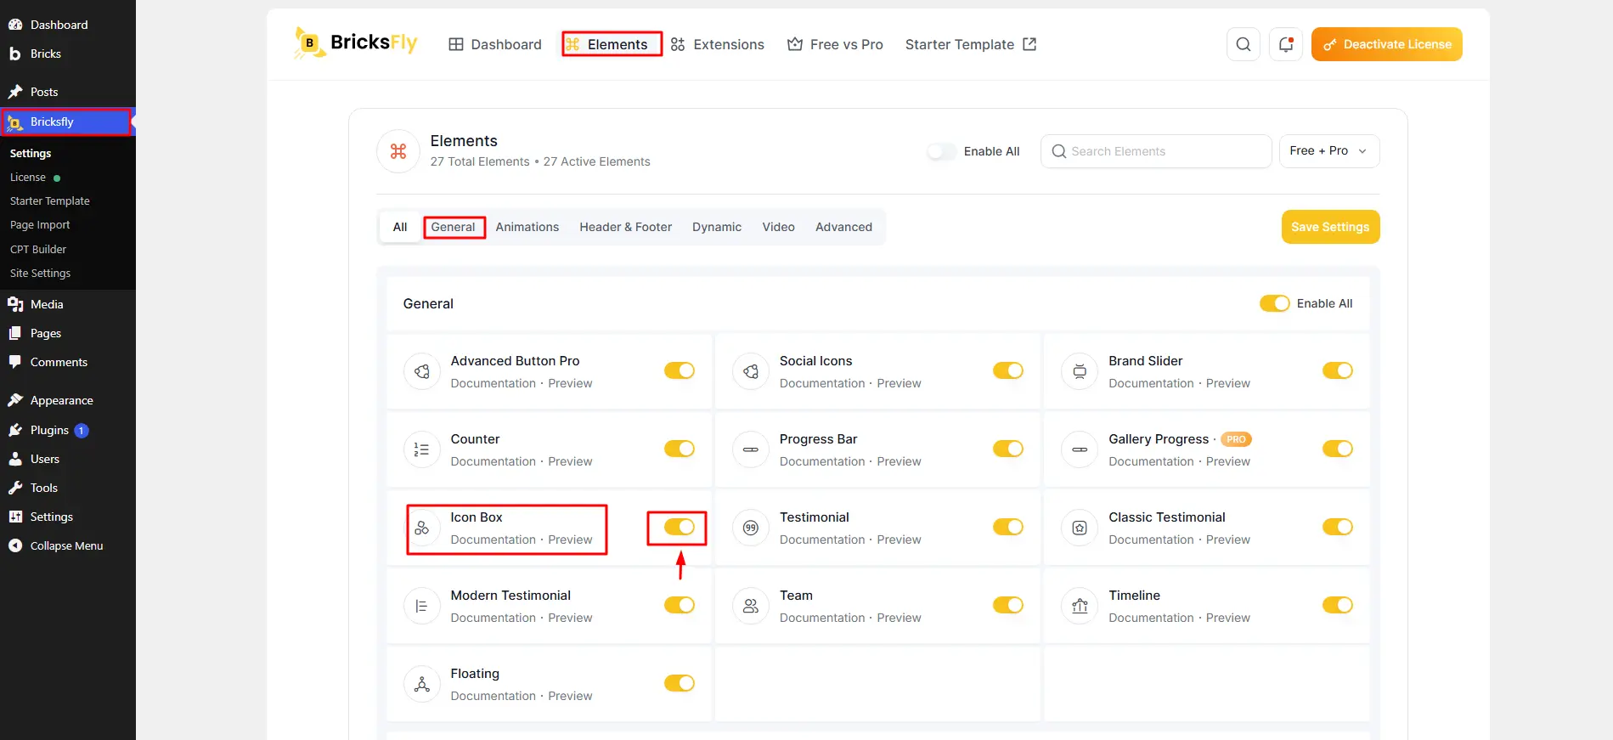This screenshot has width=1613, height=740.
Task: Toggle the top Enable All switch
Action: pos(941,151)
